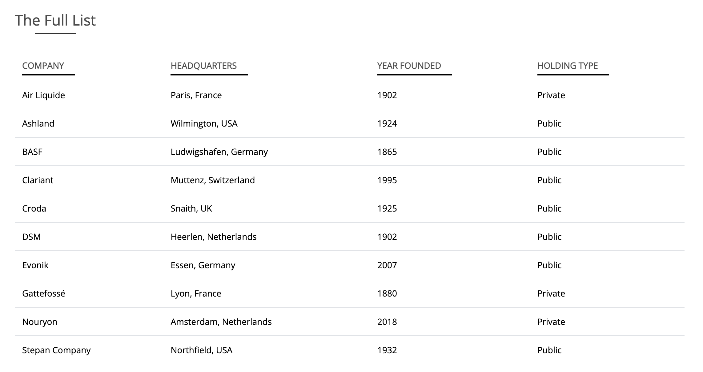This screenshot has height=372, width=703.
Task: Click the Evonik company name
Action: tap(35, 265)
